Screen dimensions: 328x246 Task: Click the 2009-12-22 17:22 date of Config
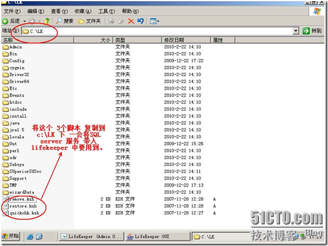coord(184,61)
